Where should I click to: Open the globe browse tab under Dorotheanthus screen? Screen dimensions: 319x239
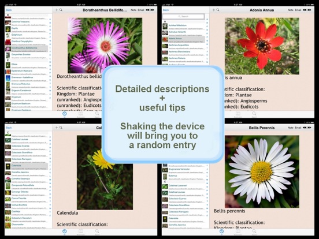(x=65, y=114)
